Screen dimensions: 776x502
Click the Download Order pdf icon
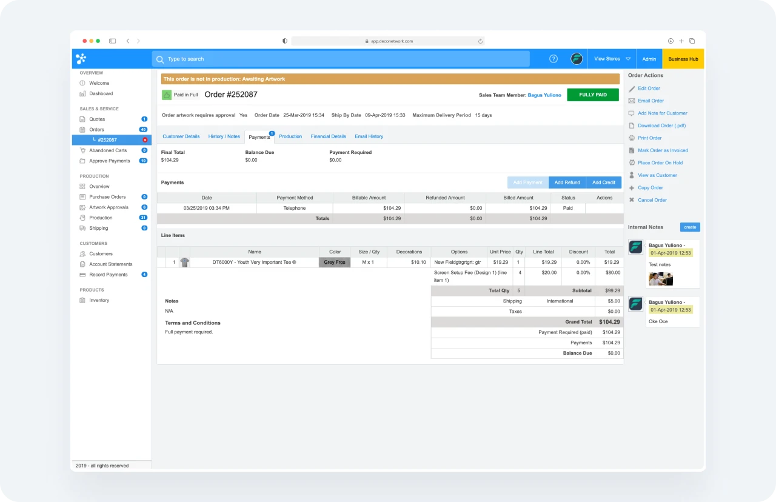[632, 125]
